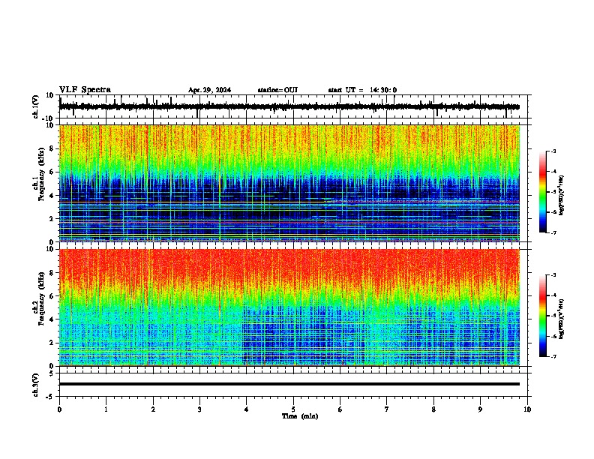Click the "-7" label on ch.2 color scale
Image resolution: width=594 pixels, height=459 pixels.
click(553, 356)
